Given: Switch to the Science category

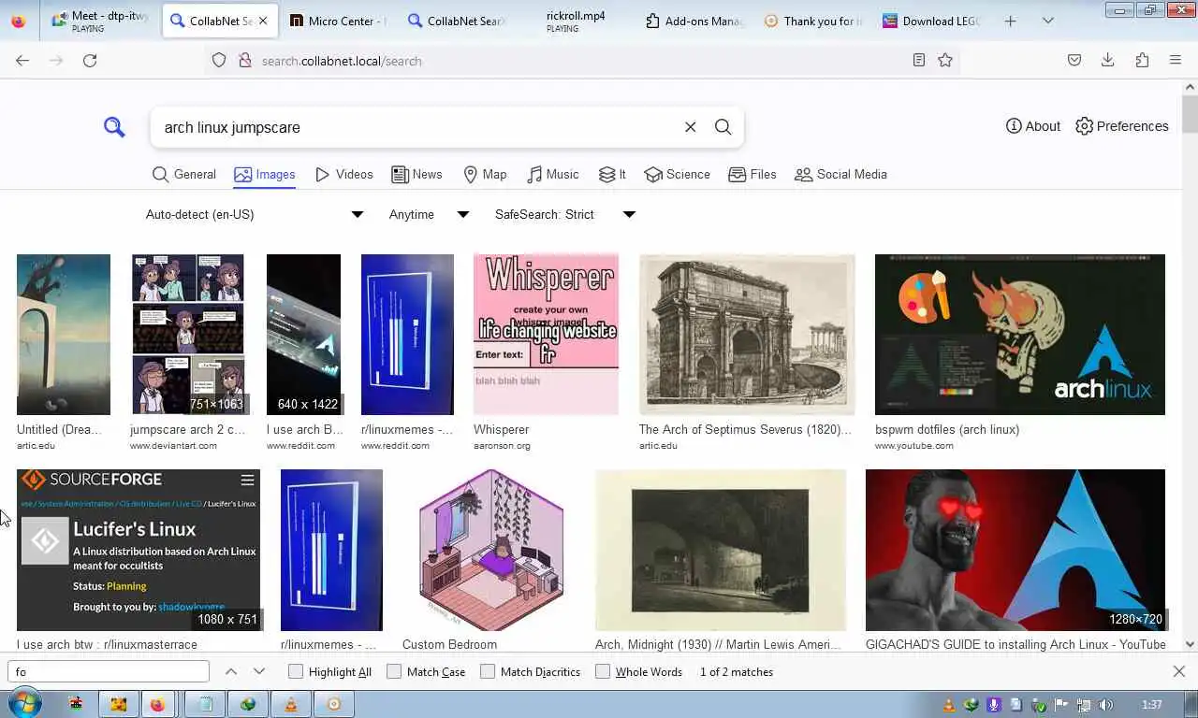Looking at the screenshot, I should point(677,175).
